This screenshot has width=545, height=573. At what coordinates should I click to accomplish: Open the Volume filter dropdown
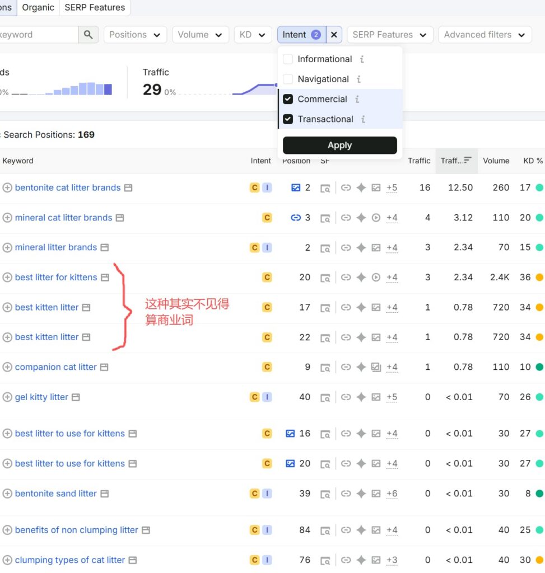click(201, 35)
